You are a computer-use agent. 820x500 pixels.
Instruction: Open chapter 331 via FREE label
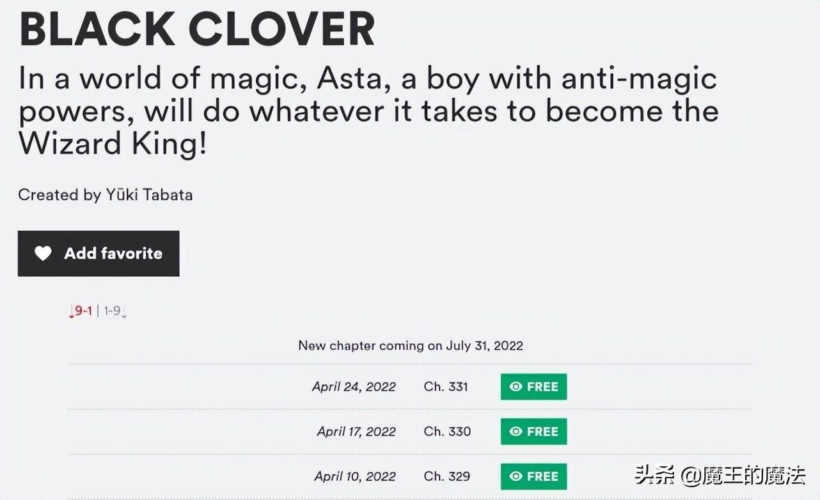pyautogui.click(x=542, y=387)
